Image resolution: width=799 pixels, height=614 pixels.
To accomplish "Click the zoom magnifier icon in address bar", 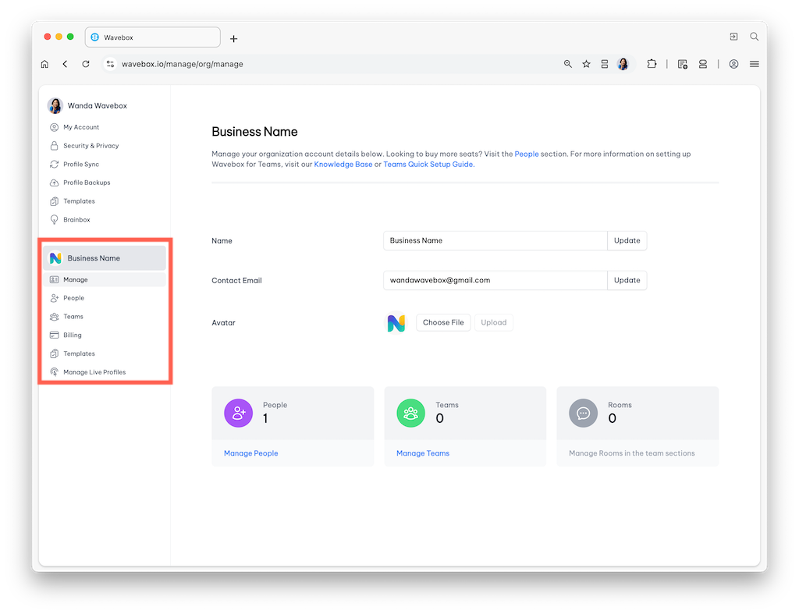I will 568,64.
